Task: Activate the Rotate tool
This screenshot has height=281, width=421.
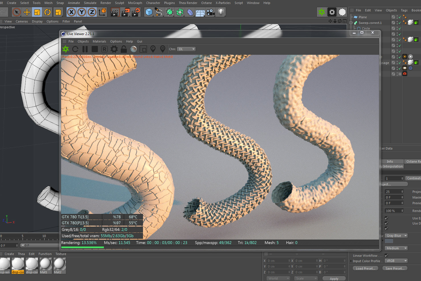Action: [47, 12]
